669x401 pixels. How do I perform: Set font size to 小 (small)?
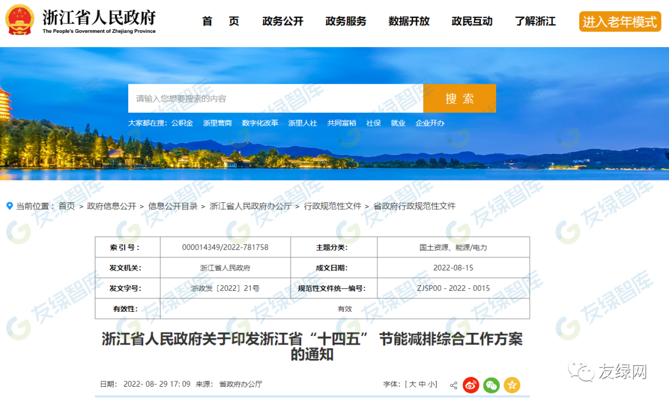pyautogui.click(x=432, y=384)
